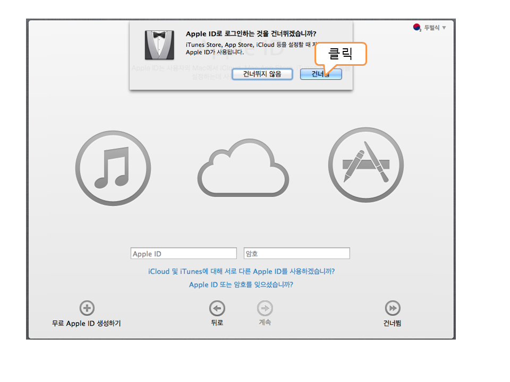Click the left-arrow back circle icon
The height and width of the screenshot is (382, 510).
click(217, 308)
